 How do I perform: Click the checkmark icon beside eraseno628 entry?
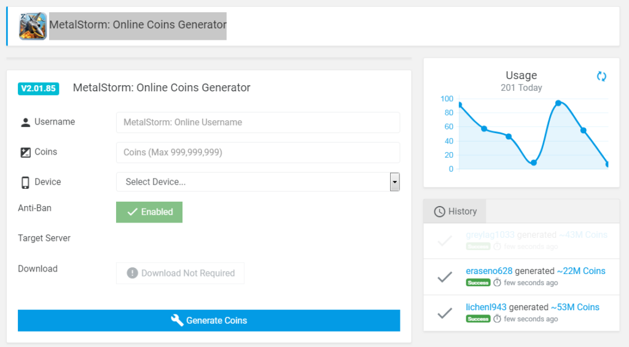coord(445,277)
